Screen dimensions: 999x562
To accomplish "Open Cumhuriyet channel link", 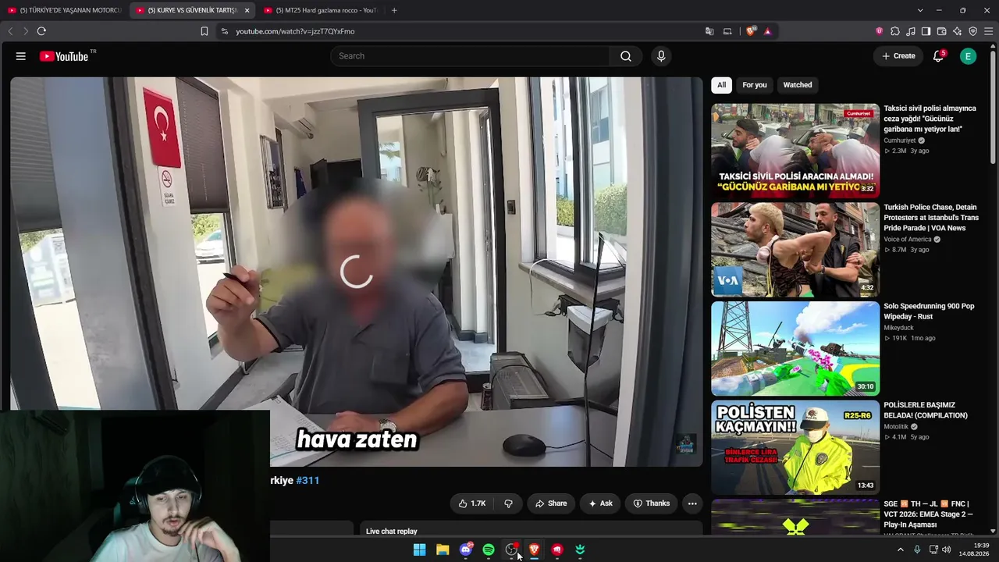I will 900,140.
